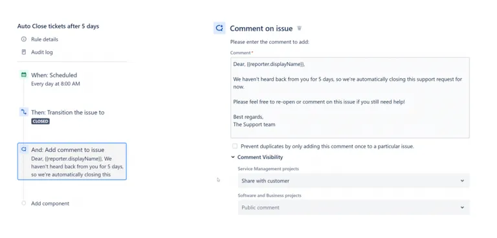The width and height of the screenshot is (497, 238).
Task: Open the Audit log item
Action: 42,52
